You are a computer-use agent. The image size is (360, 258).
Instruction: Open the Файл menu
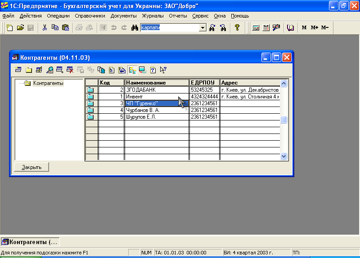8,16
